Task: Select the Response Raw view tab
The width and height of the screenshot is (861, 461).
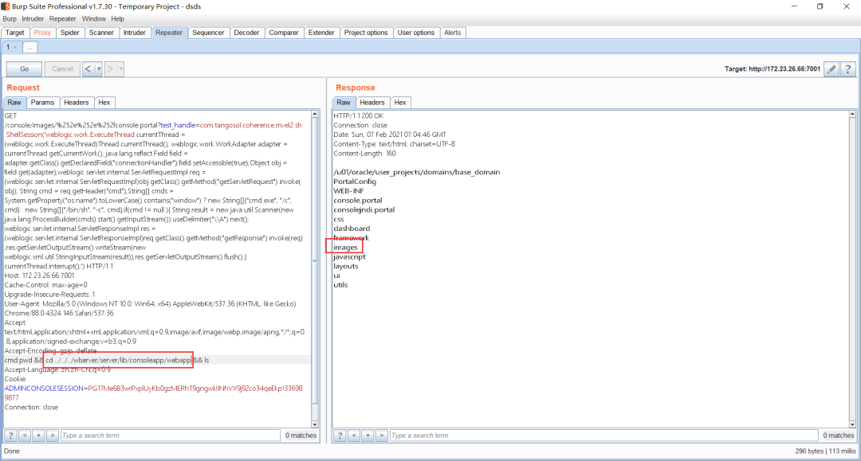Action: (x=343, y=103)
